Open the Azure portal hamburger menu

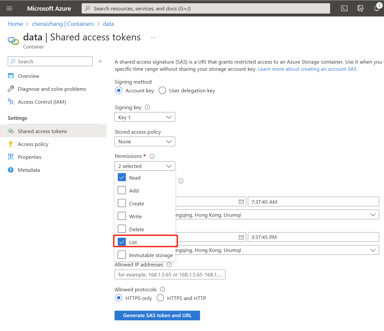tap(9, 9)
